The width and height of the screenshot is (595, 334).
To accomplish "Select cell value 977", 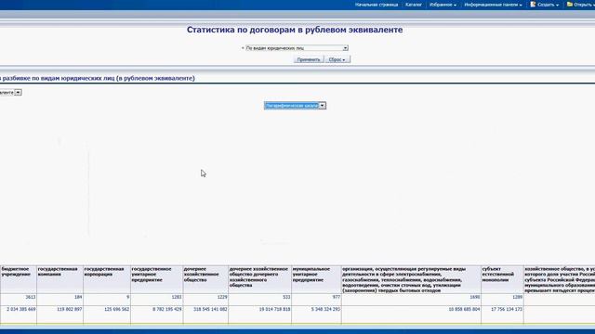I will pyautogui.click(x=337, y=297).
